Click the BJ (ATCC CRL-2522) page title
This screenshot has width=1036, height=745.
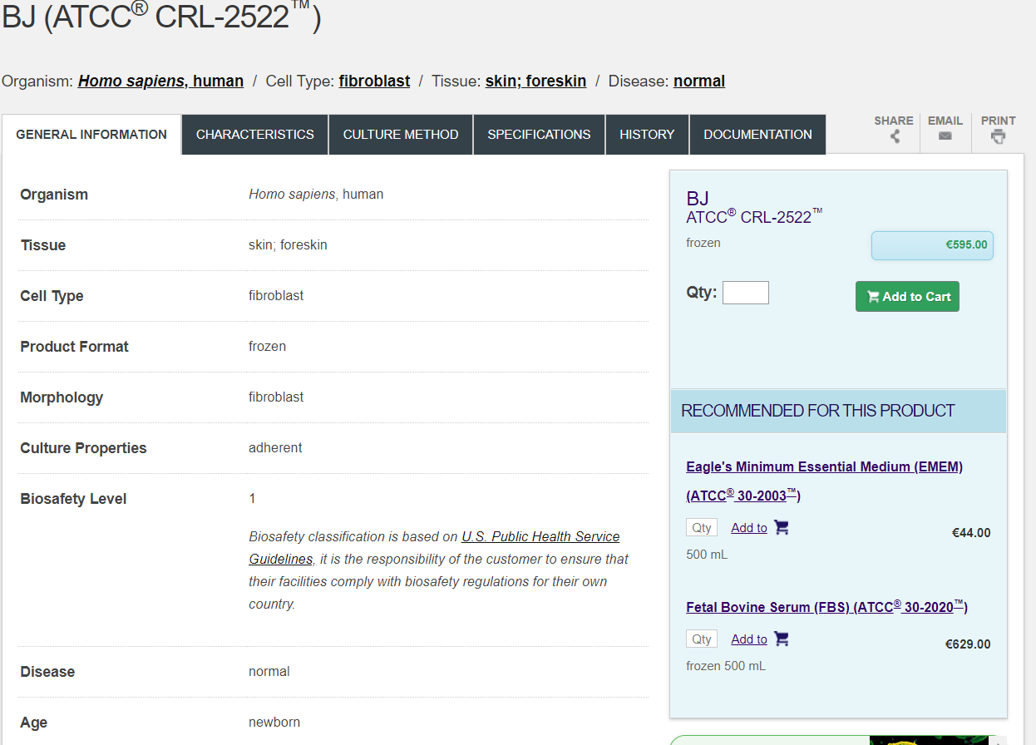click(161, 16)
